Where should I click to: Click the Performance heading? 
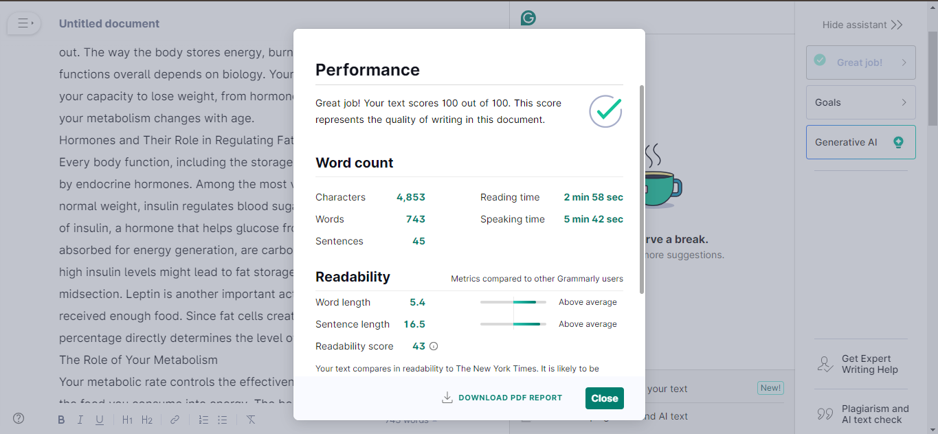coord(368,69)
